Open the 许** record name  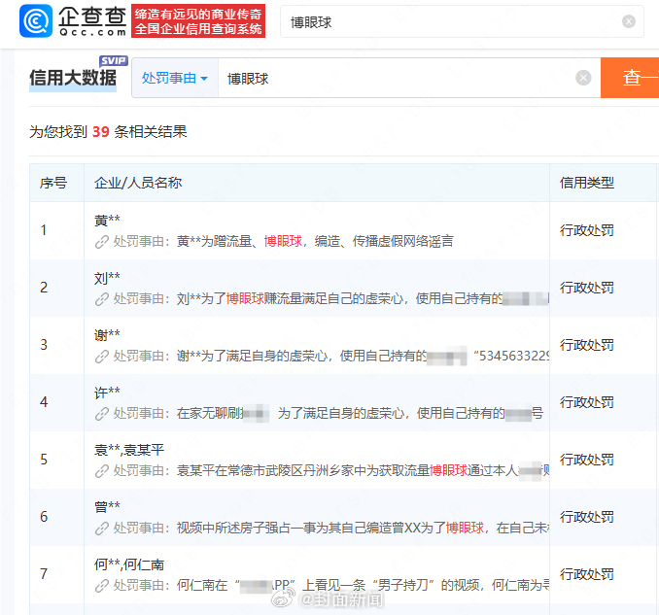pos(107,393)
